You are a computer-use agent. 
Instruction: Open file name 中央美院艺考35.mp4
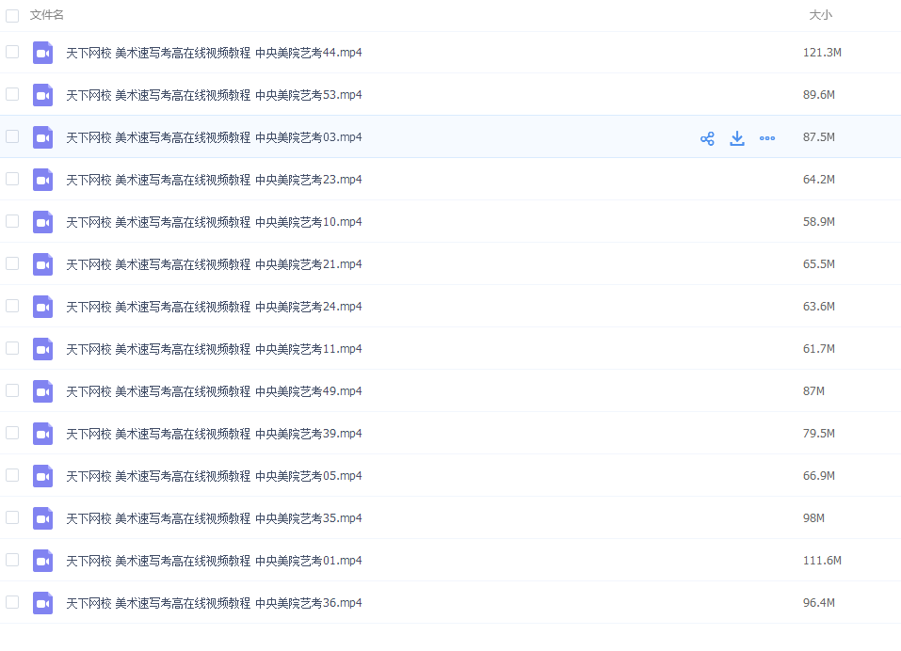coord(214,519)
